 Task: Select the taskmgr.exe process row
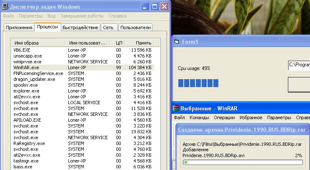point(83,161)
